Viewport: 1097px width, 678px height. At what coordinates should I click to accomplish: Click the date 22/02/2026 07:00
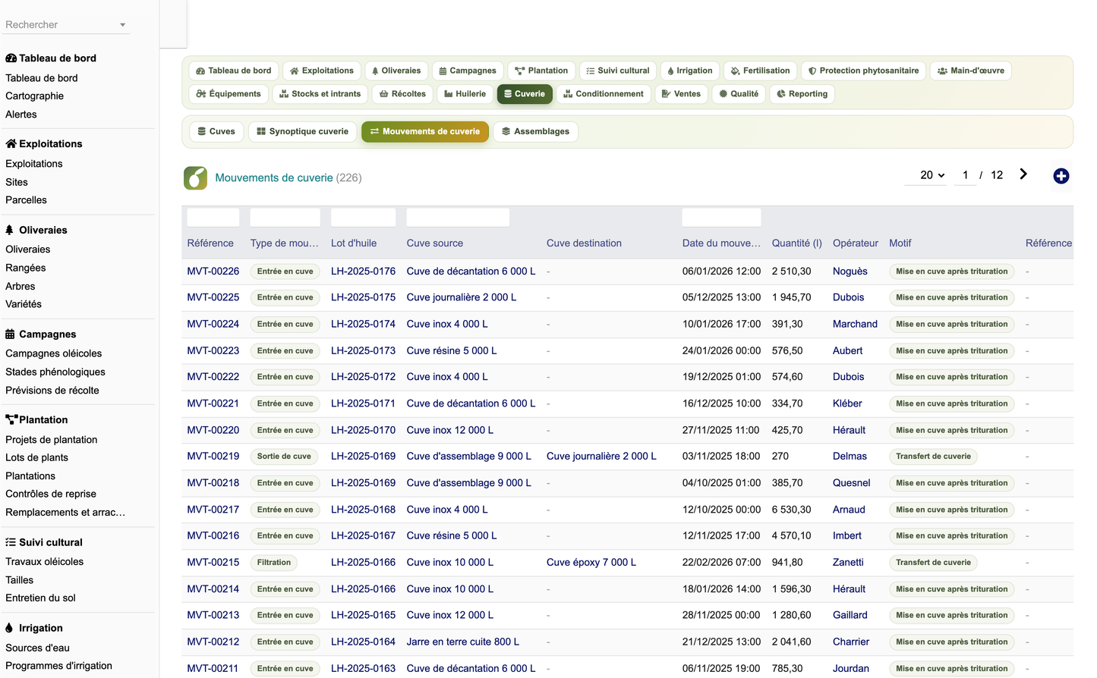click(721, 563)
